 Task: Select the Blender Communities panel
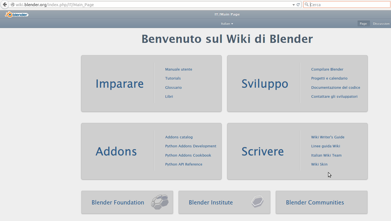pyautogui.click(x=321, y=202)
